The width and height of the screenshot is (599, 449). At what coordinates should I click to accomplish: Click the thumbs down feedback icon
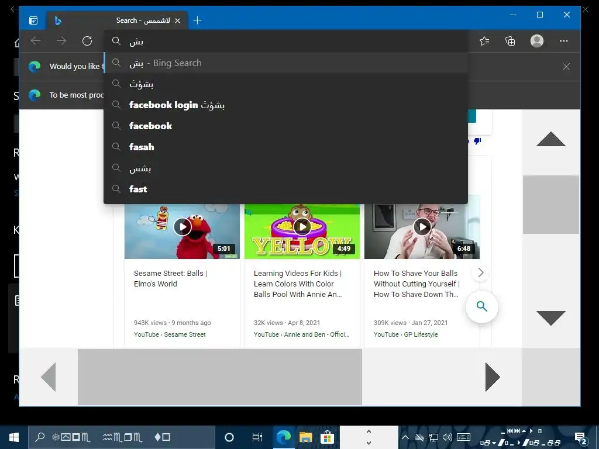coord(477,141)
